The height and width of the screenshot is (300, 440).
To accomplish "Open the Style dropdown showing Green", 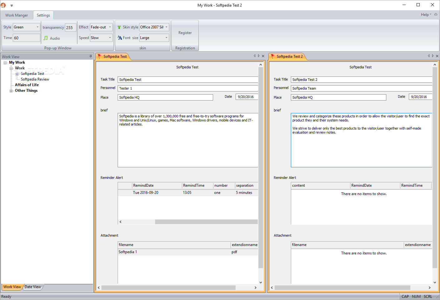I will coord(27,27).
